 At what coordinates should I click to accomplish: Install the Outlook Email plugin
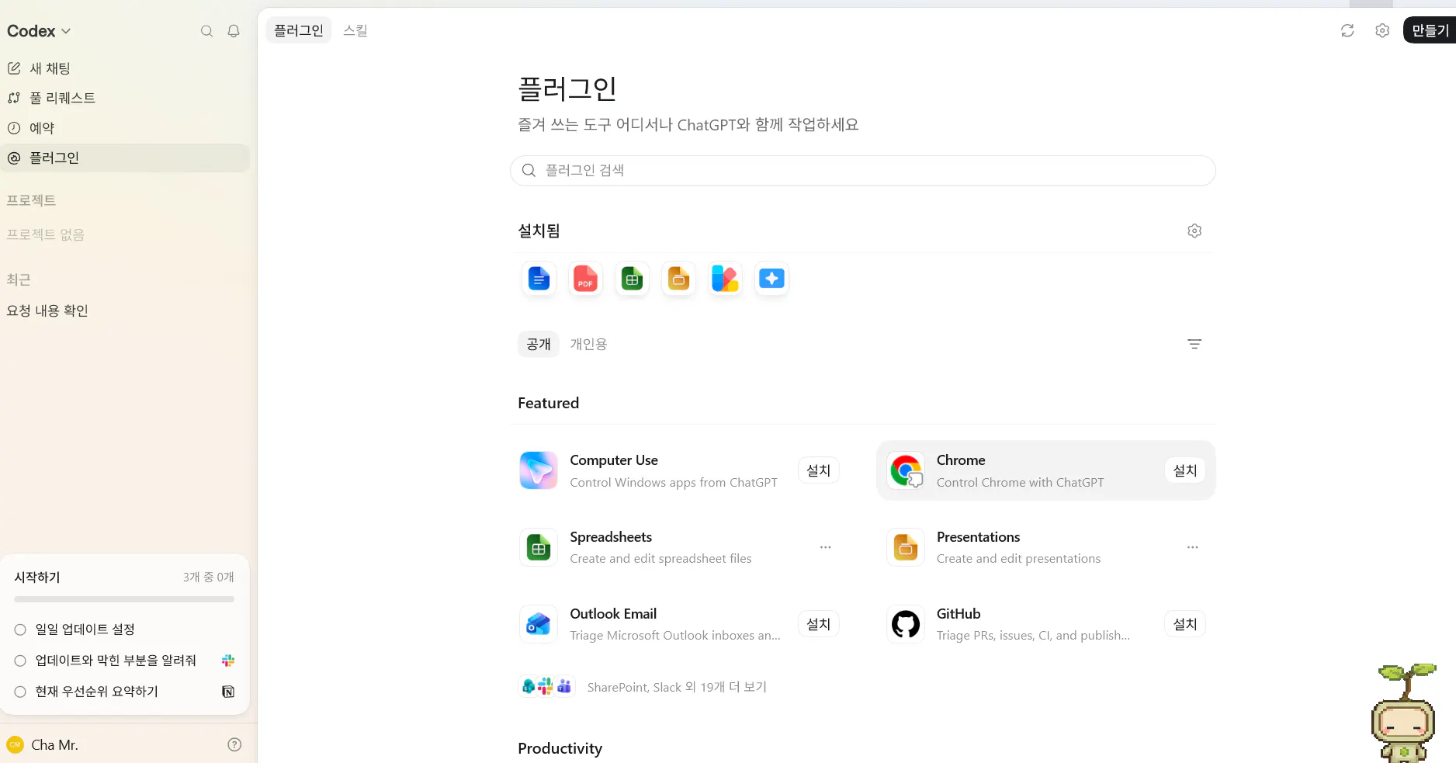[819, 624]
